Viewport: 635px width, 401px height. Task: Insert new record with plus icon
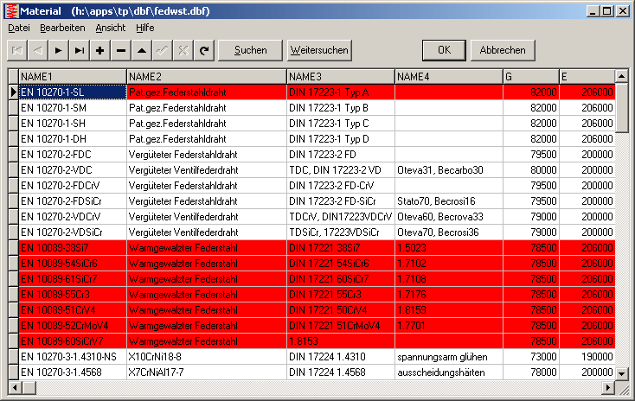click(100, 50)
